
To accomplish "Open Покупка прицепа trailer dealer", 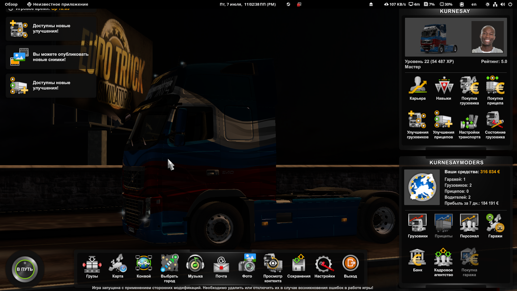I will pos(495,85).
